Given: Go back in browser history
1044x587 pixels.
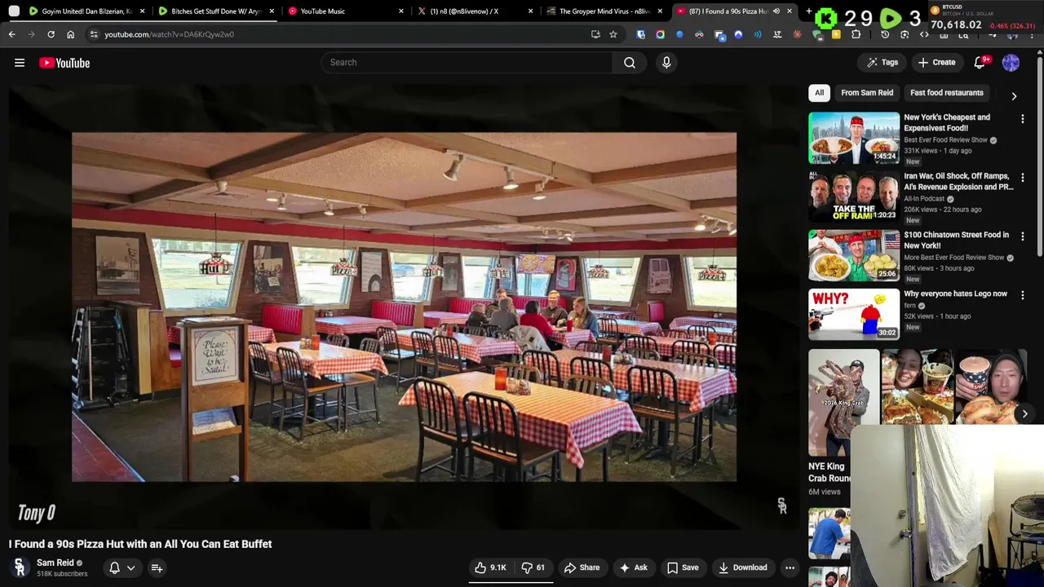Looking at the screenshot, I should [12, 34].
